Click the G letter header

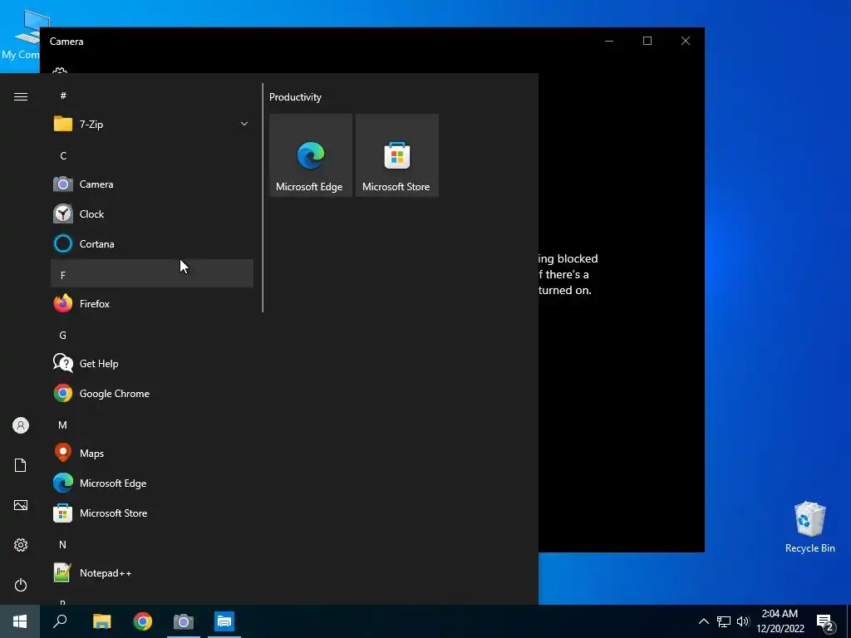[152, 335]
